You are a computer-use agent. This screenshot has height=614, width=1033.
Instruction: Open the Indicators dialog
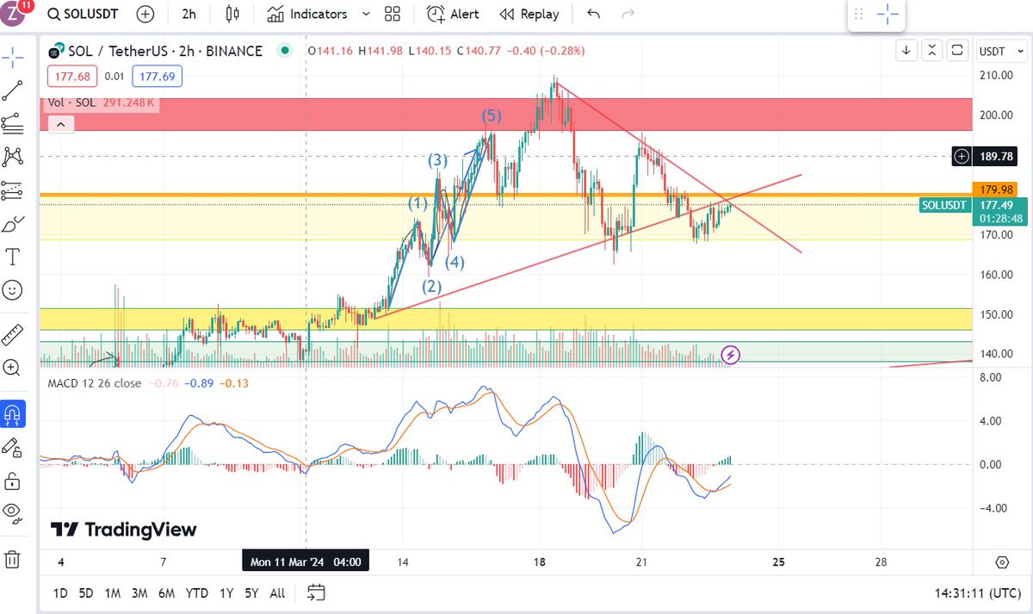coord(307,14)
